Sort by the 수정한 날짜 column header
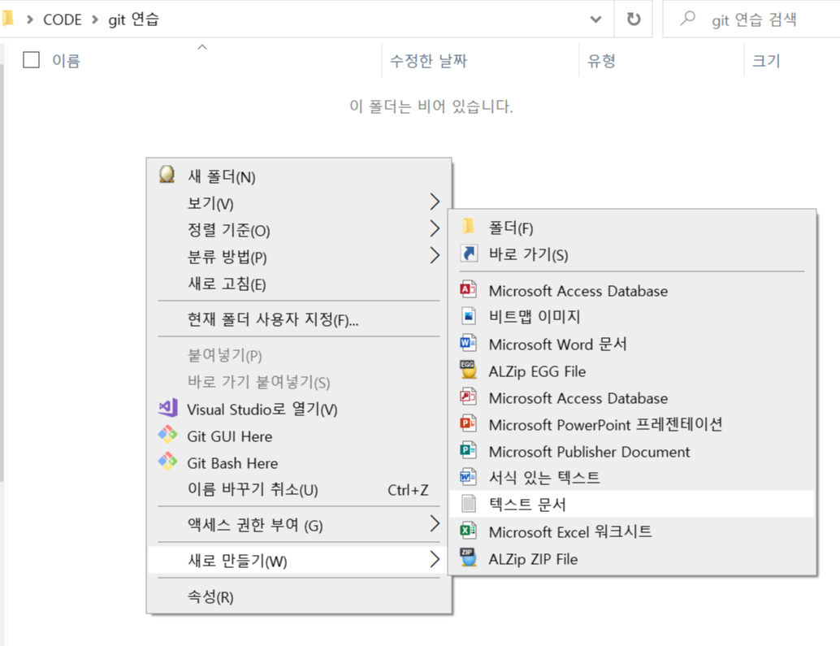 (x=428, y=60)
